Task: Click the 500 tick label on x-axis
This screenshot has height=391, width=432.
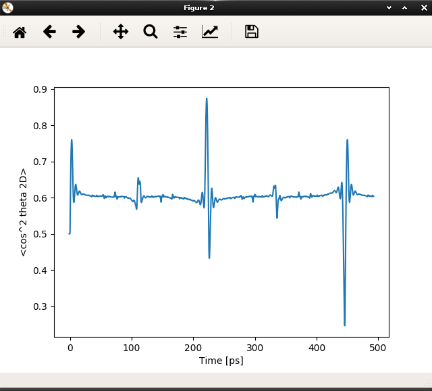Action: [x=378, y=347]
